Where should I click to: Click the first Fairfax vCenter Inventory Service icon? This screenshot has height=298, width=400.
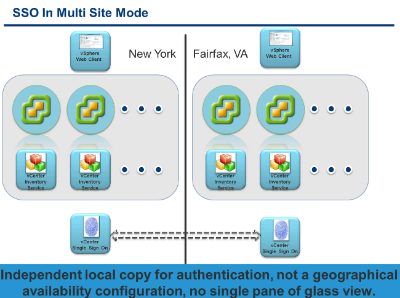[226, 170]
